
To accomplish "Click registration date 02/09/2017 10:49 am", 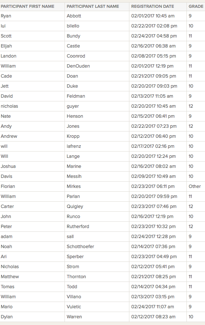I will pos(153,176).
